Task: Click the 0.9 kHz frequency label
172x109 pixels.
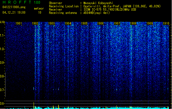Action: 2,63
